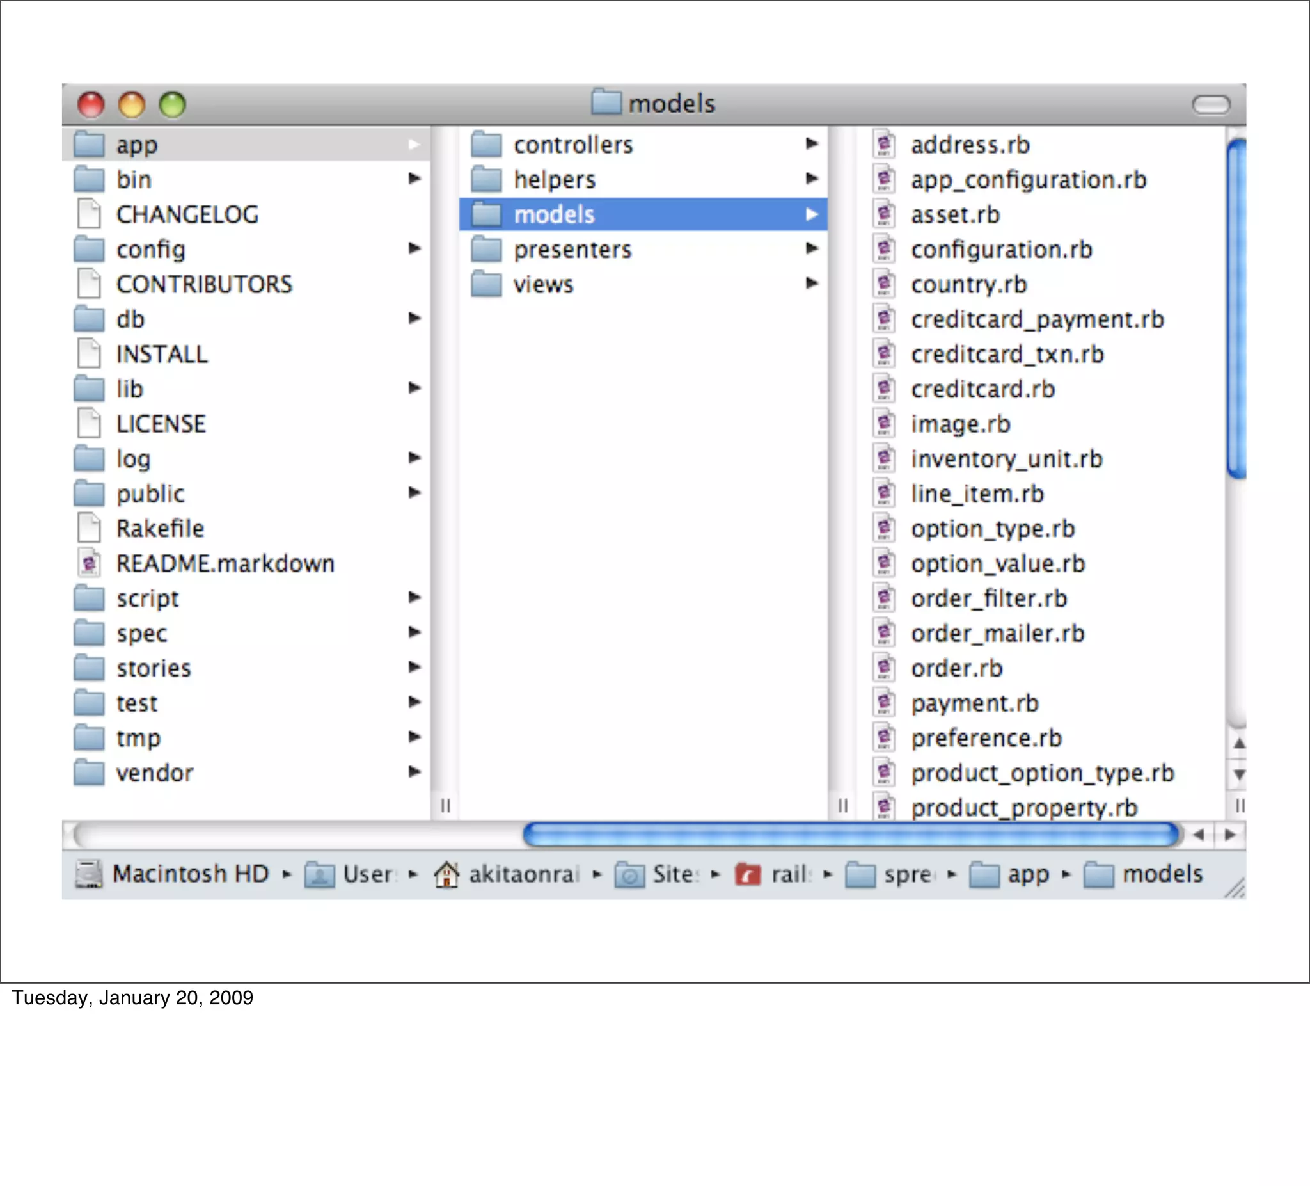Click the toolbar toggle pill in the title bar
The image size is (1310, 1186).
click(1211, 104)
